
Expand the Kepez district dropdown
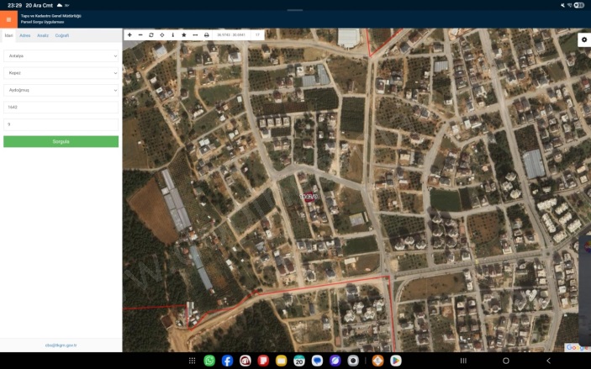coord(61,73)
